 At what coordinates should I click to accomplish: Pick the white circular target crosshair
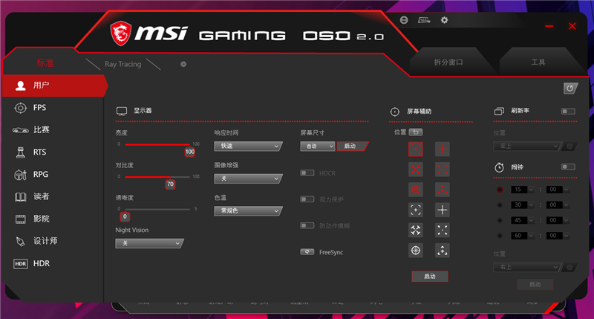pyautogui.click(x=416, y=251)
